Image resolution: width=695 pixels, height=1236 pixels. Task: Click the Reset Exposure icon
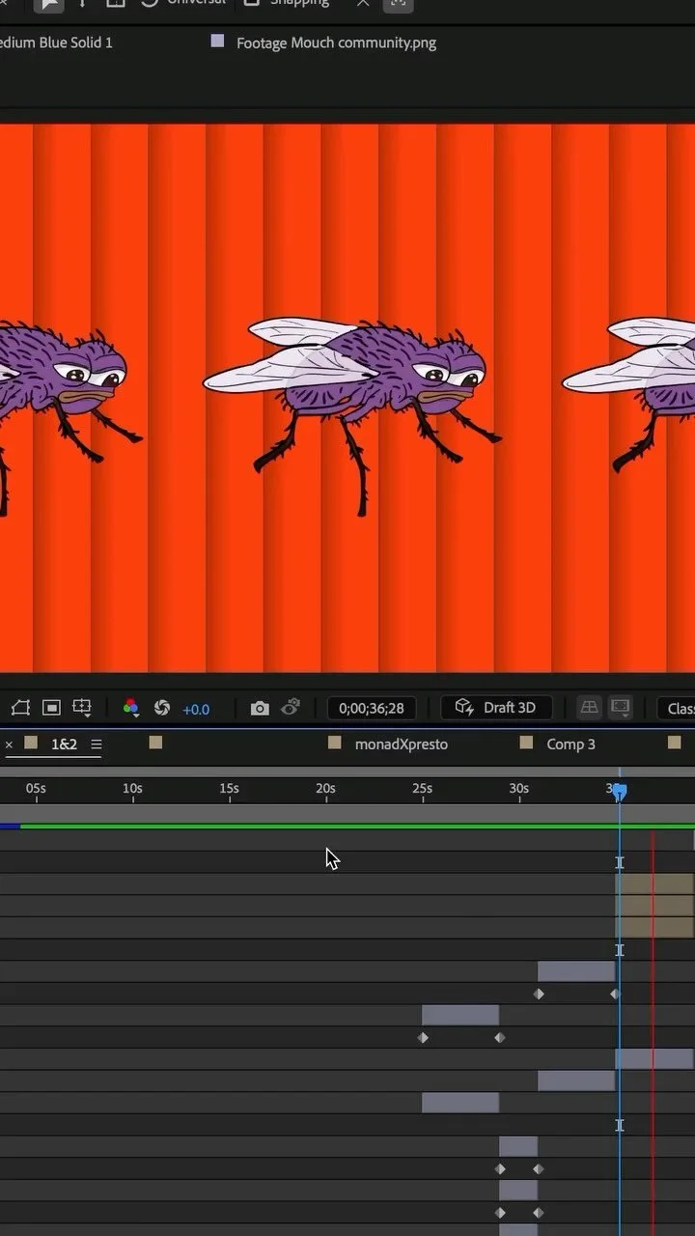162,708
